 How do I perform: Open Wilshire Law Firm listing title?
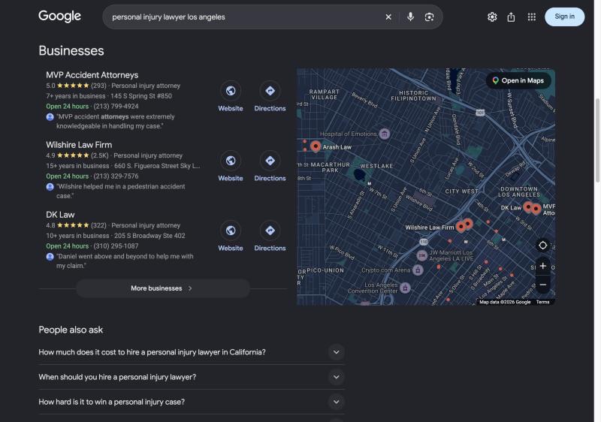click(x=79, y=145)
